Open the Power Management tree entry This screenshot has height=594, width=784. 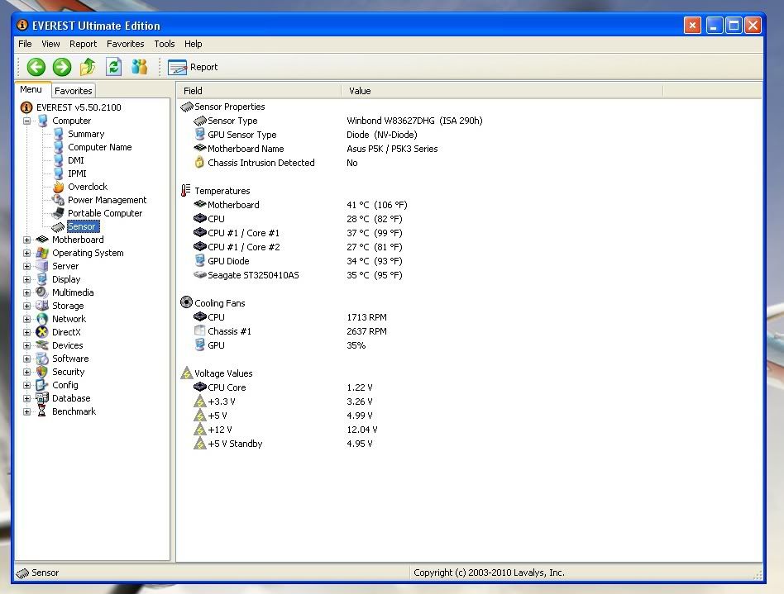[x=107, y=200]
